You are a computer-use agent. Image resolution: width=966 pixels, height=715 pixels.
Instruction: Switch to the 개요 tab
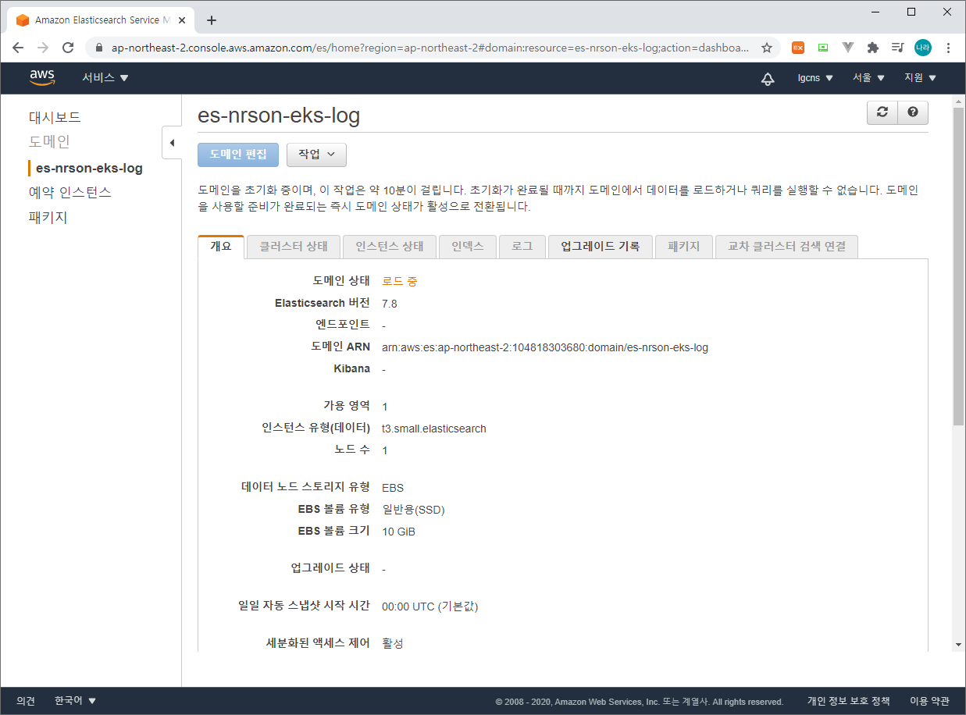(x=221, y=247)
